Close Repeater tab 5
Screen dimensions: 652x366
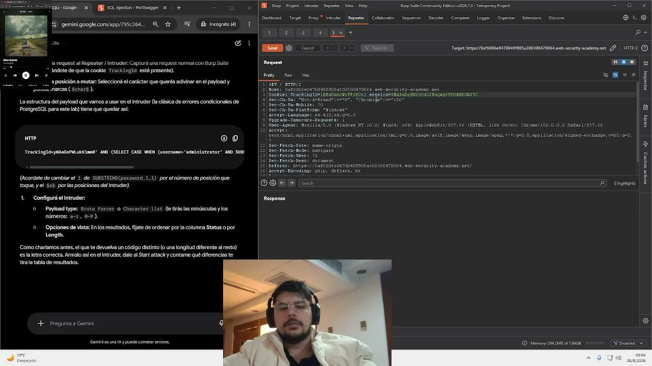click(341, 33)
